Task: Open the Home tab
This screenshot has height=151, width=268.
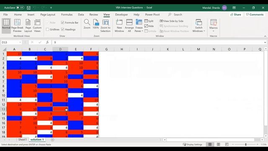Action: tap(18, 15)
